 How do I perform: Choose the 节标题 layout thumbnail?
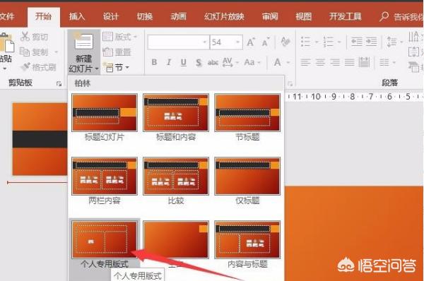tap(247, 113)
